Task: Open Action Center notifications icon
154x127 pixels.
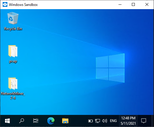Action: [144, 121]
